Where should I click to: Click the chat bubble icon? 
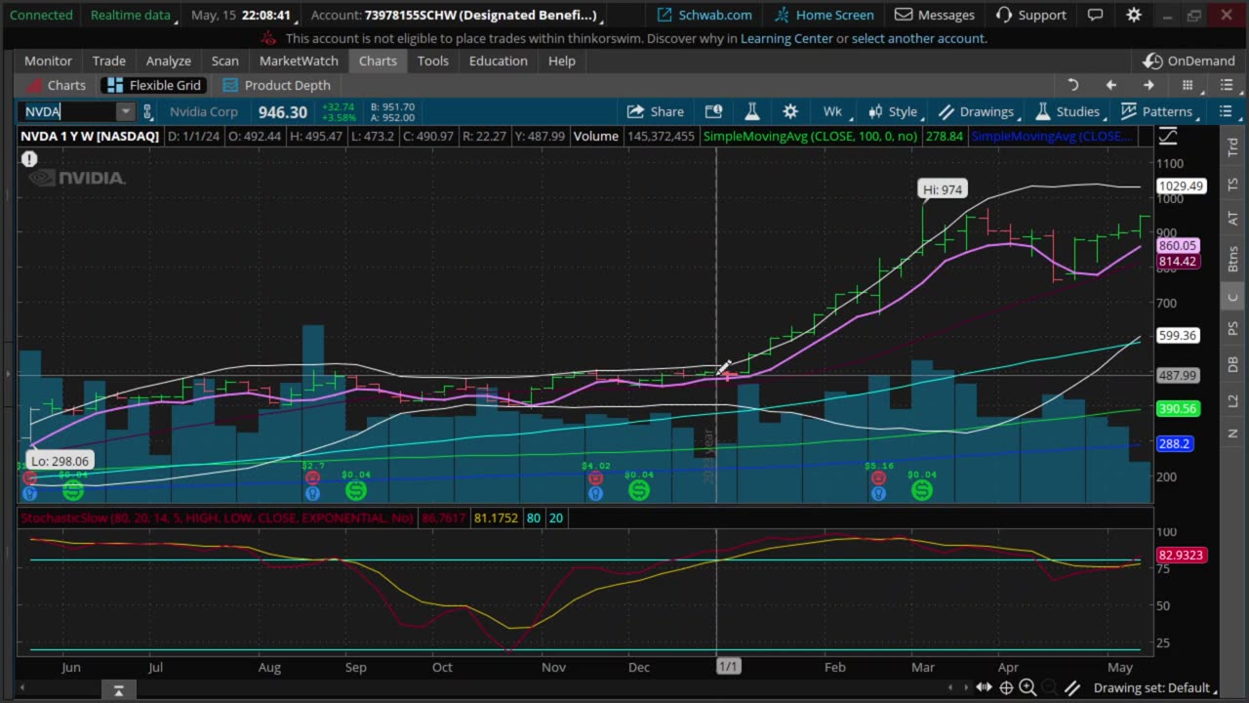pyautogui.click(x=1096, y=15)
